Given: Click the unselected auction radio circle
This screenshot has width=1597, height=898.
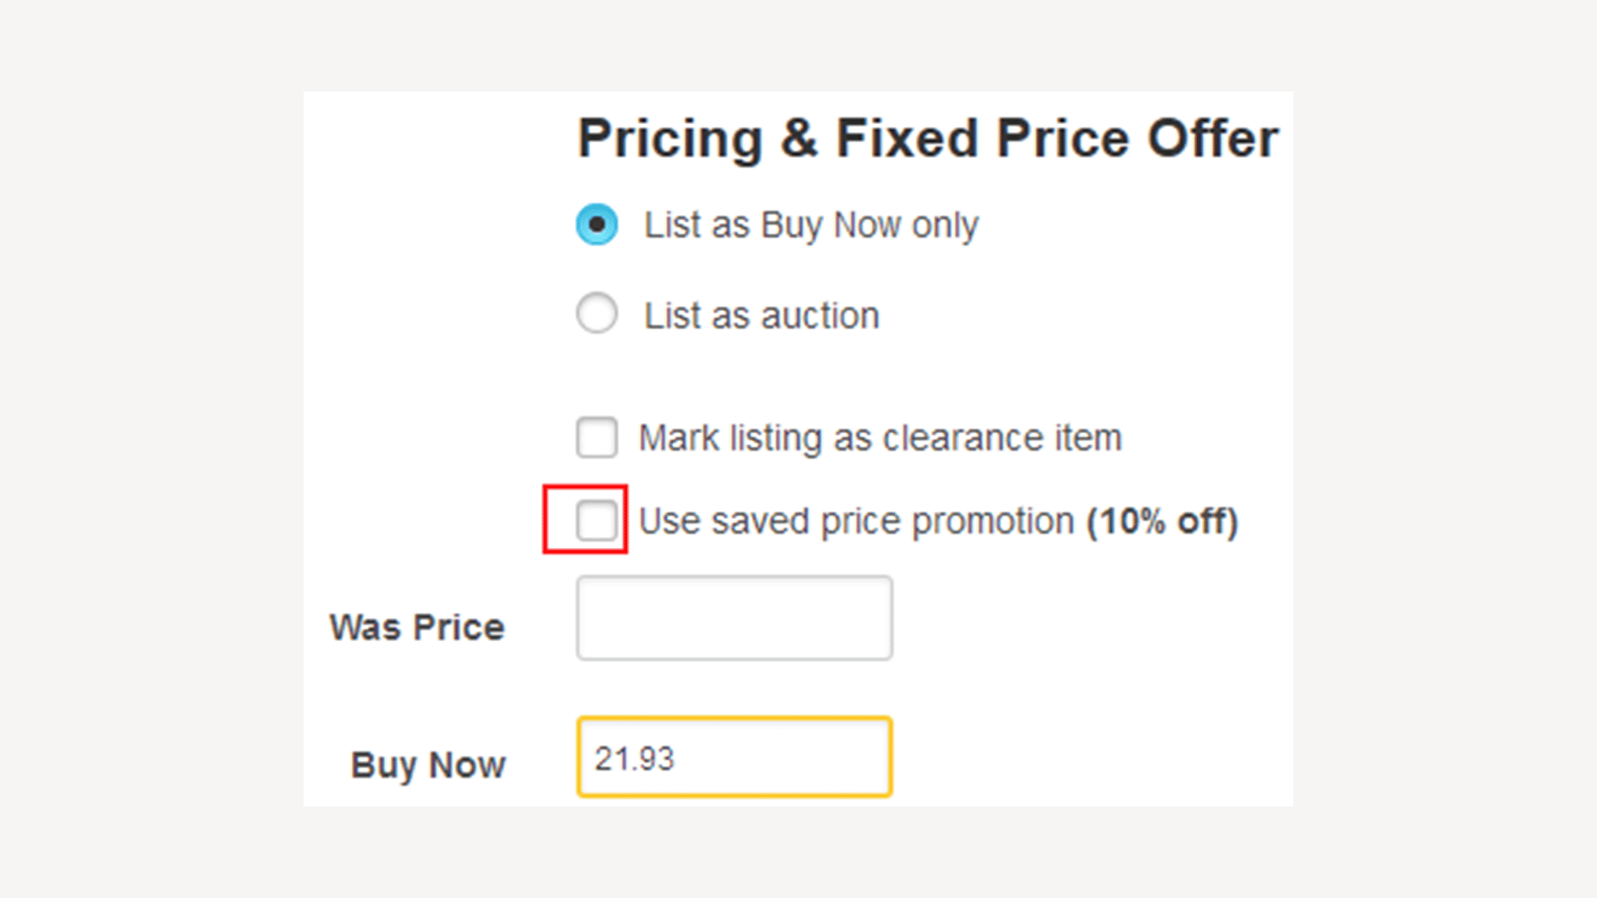Looking at the screenshot, I should (597, 313).
